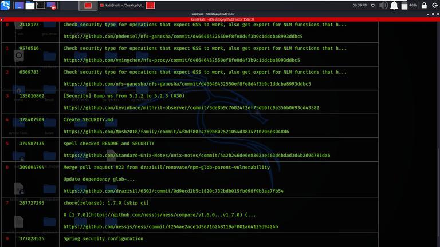Image resolution: width=440 pixels, height=247 pixels.
Task: Open the volume speaker tray icon
Action: click(x=383, y=5)
